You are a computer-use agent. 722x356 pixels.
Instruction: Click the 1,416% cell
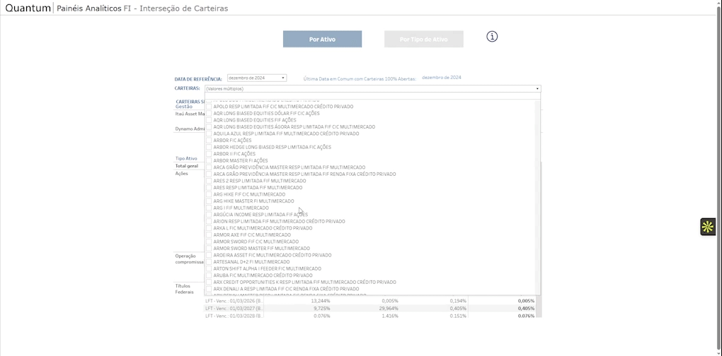pos(391,316)
